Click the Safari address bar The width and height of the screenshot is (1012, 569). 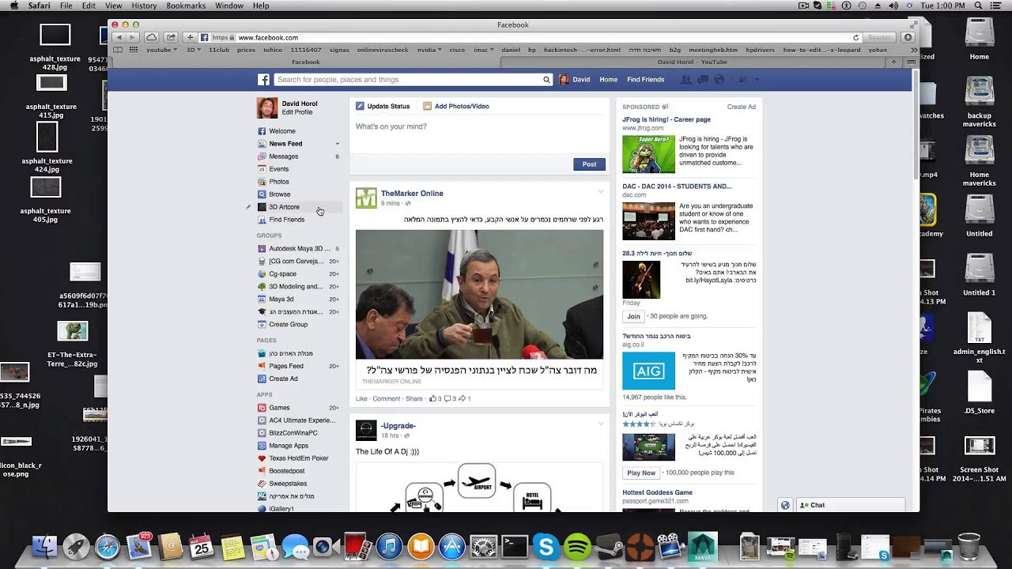[x=530, y=37]
